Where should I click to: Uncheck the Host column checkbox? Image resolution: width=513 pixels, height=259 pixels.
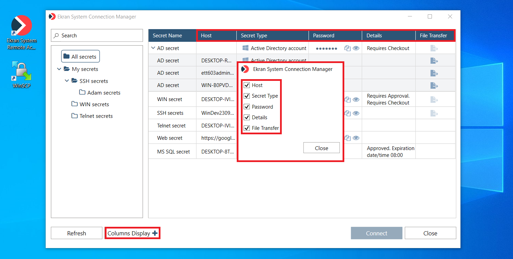tap(247, 85)
